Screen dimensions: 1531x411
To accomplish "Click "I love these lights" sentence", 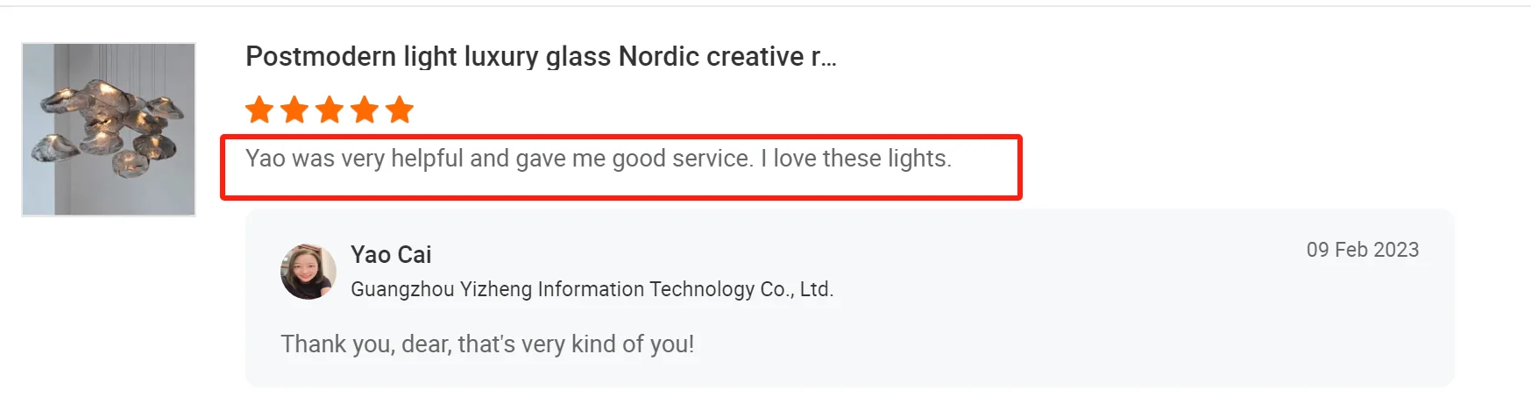I will [855, 159].
